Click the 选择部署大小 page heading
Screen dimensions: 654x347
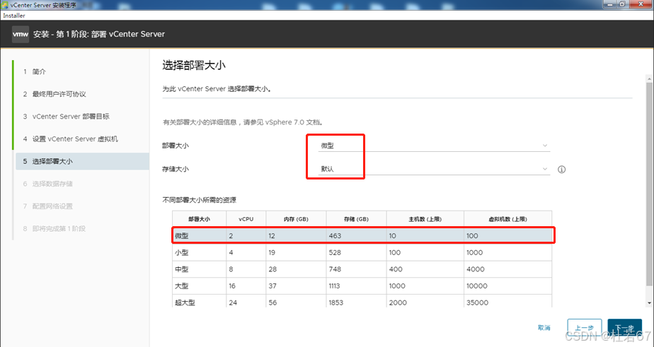click(x=194, y=66)
